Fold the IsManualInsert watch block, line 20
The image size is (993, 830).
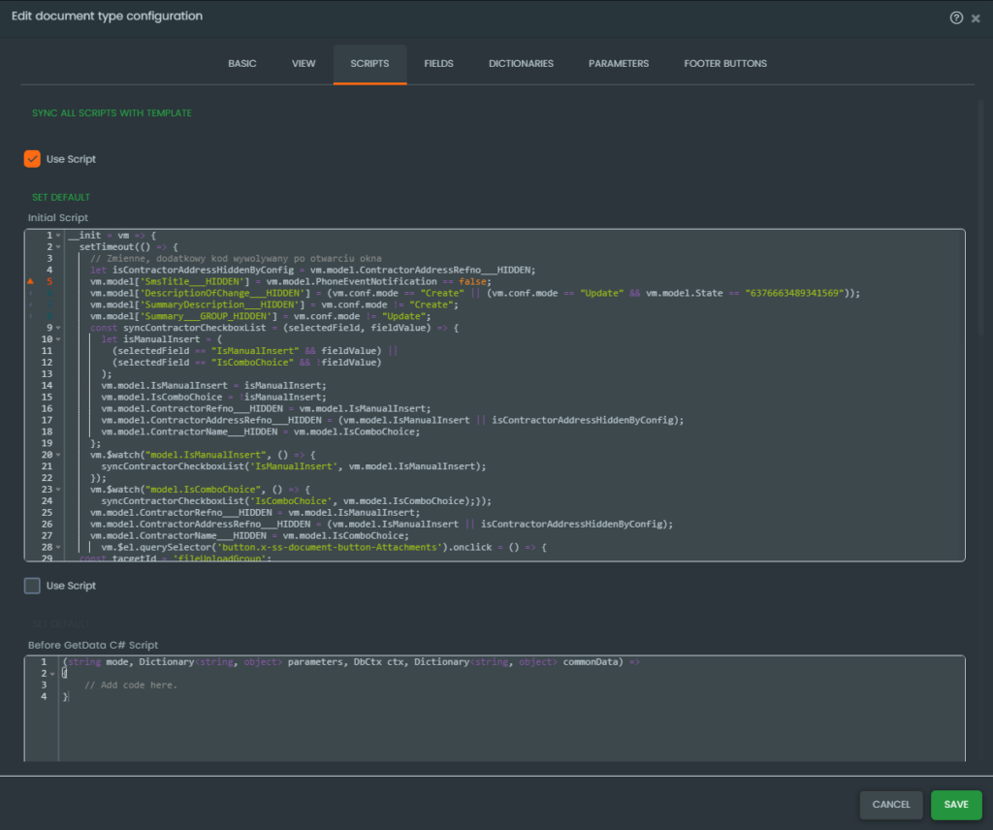[x=59, y=455]
